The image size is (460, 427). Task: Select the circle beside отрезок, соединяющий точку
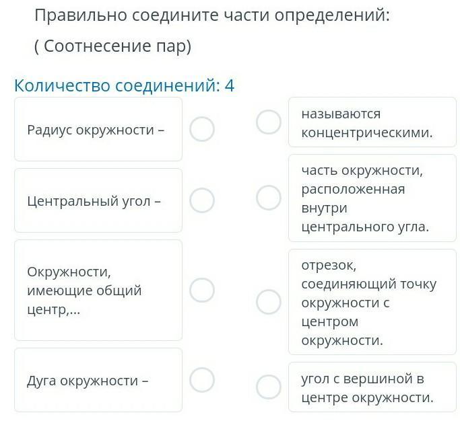(269, 302)
